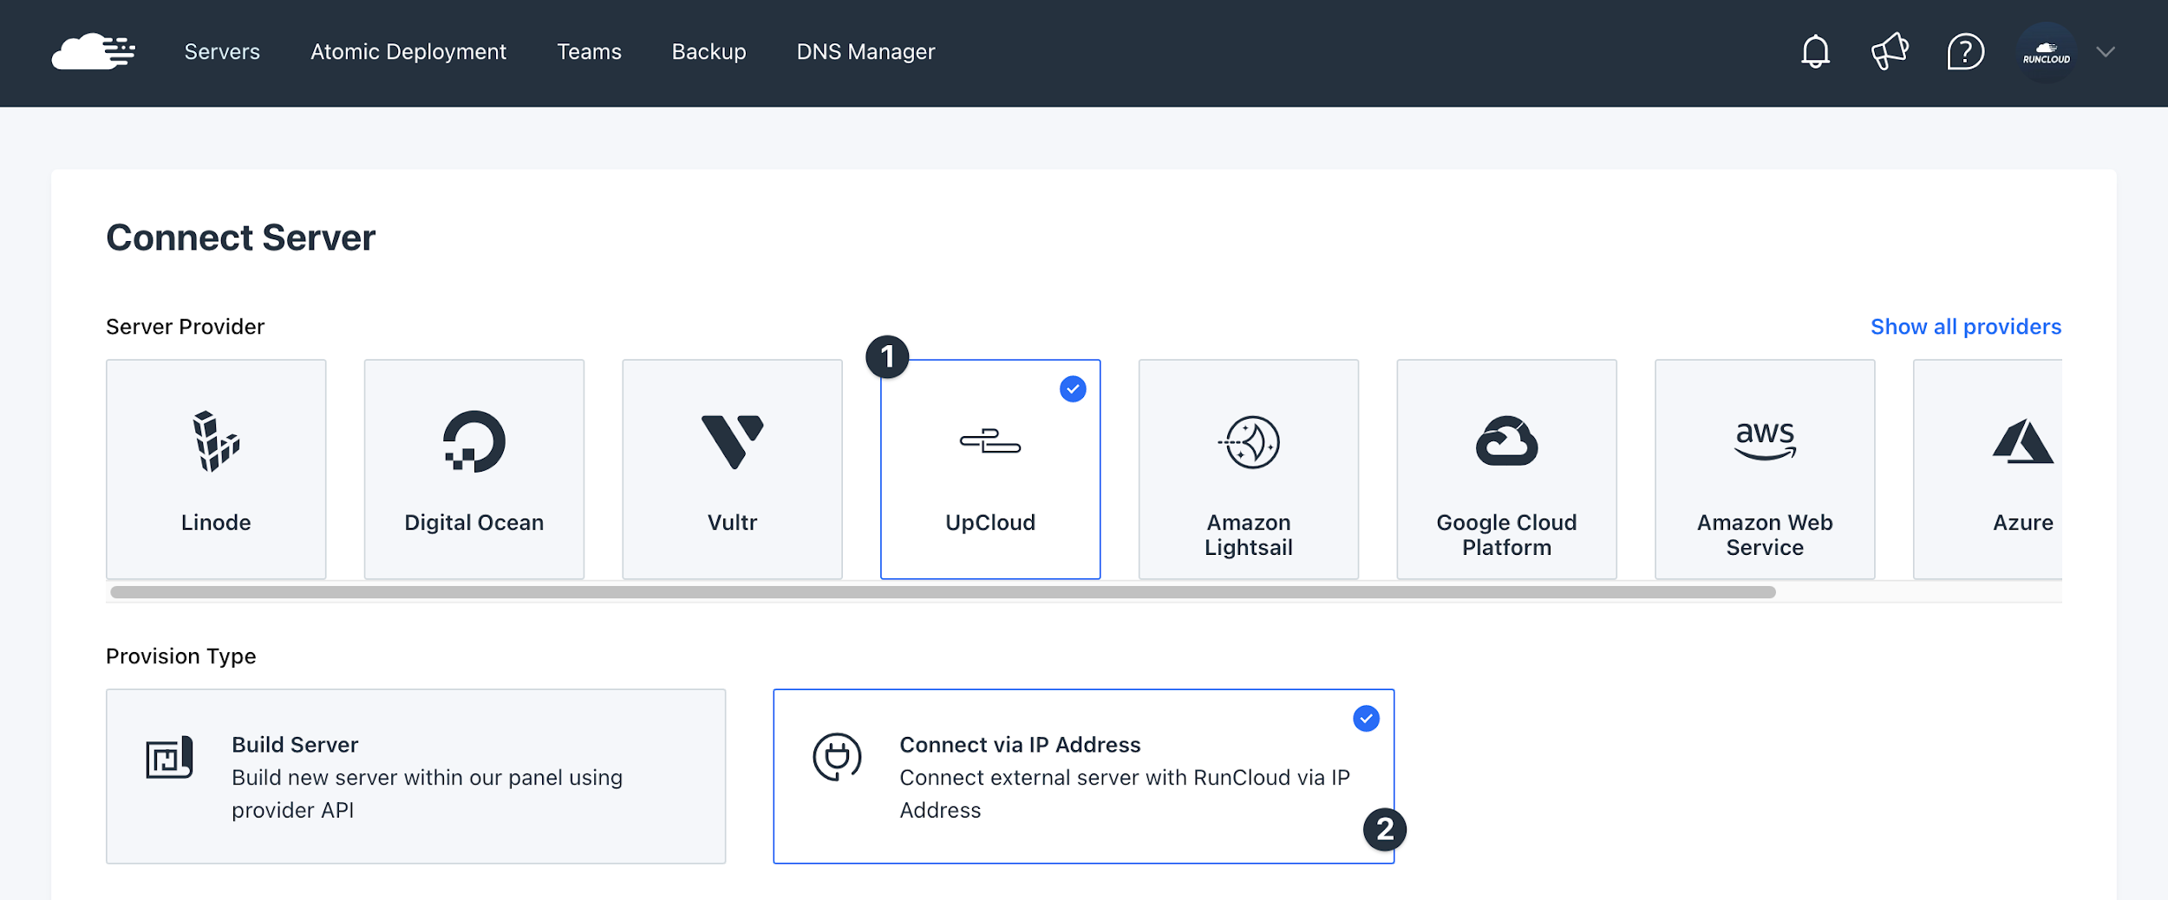This screenshot has height=900, width=2168.
Task: Select the Linode provider icon
Action: tap(216, 441)
